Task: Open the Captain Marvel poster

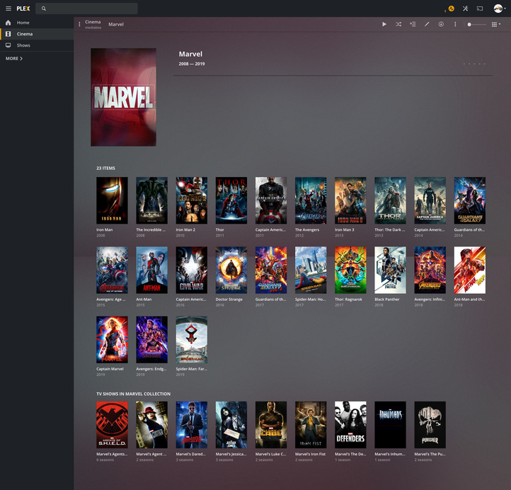Action: point(112,339)
